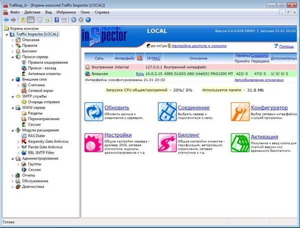Open the Файл menu
The image size is (300, 228).
pos(14,12)
